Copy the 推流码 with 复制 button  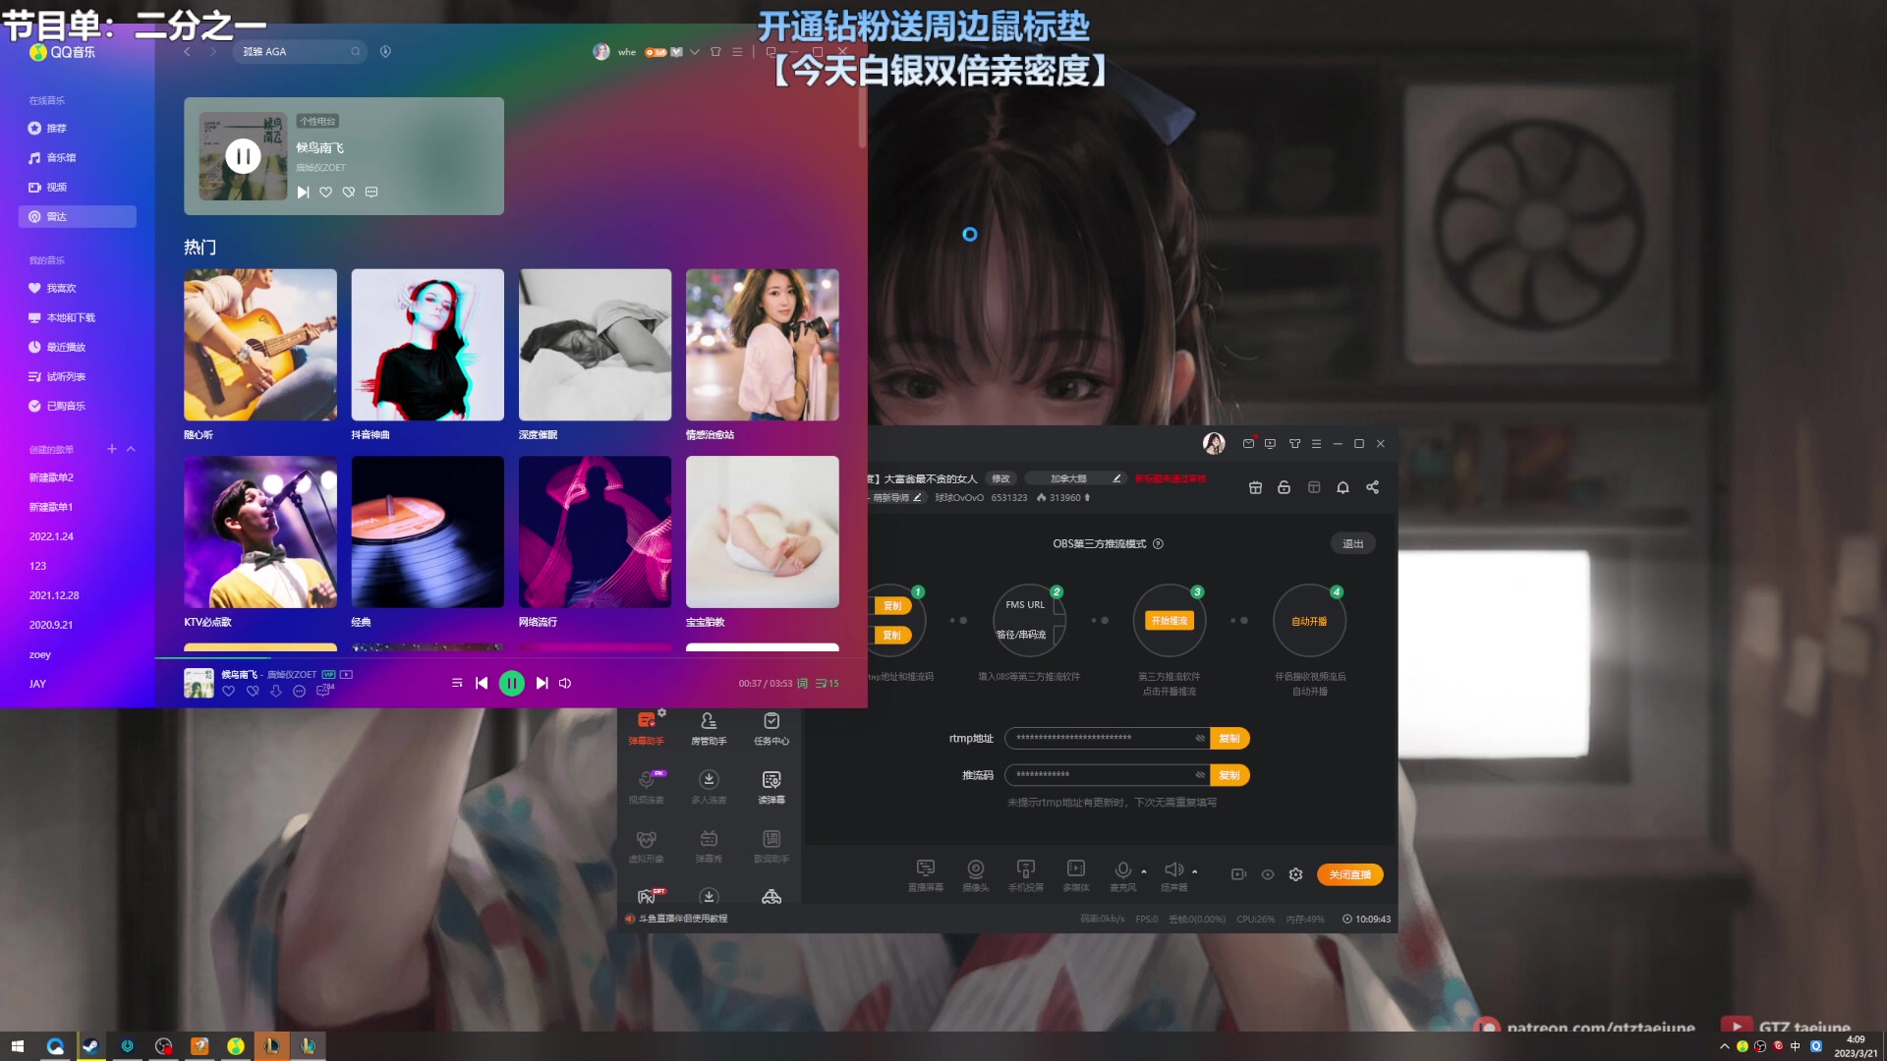[x=1229, y=775]
